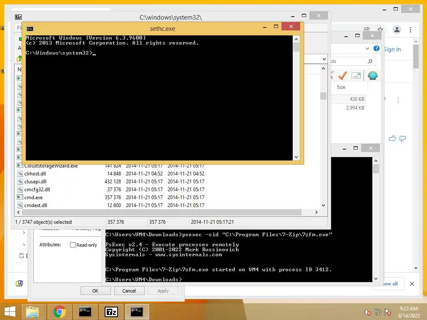Click the 7-Zip horizontal scroll left arrow
The image size is (427, 320).
coord(18,212)
